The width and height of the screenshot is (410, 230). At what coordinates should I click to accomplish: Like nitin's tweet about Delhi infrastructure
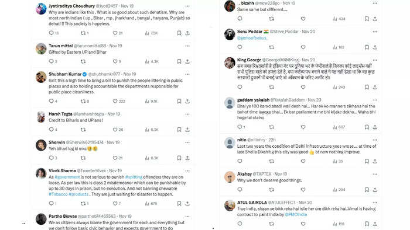click(x=303, y=161)
